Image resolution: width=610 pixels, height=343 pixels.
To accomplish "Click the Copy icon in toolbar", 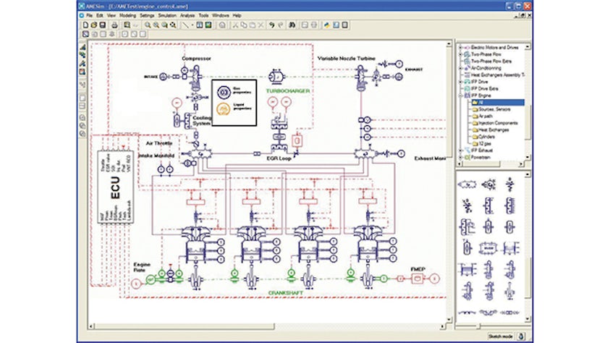I will (x=244, y=25).
